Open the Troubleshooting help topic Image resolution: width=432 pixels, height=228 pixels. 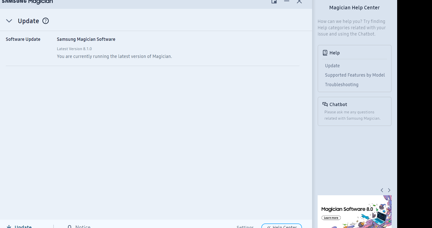point(342,85)
